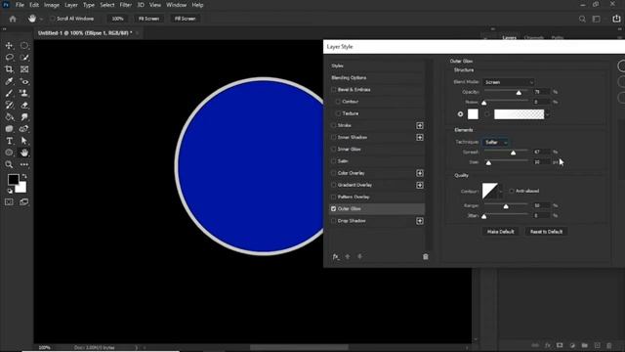Open Contour picker thumbnail
Screen dimensions: 625x352
[490, 191]
